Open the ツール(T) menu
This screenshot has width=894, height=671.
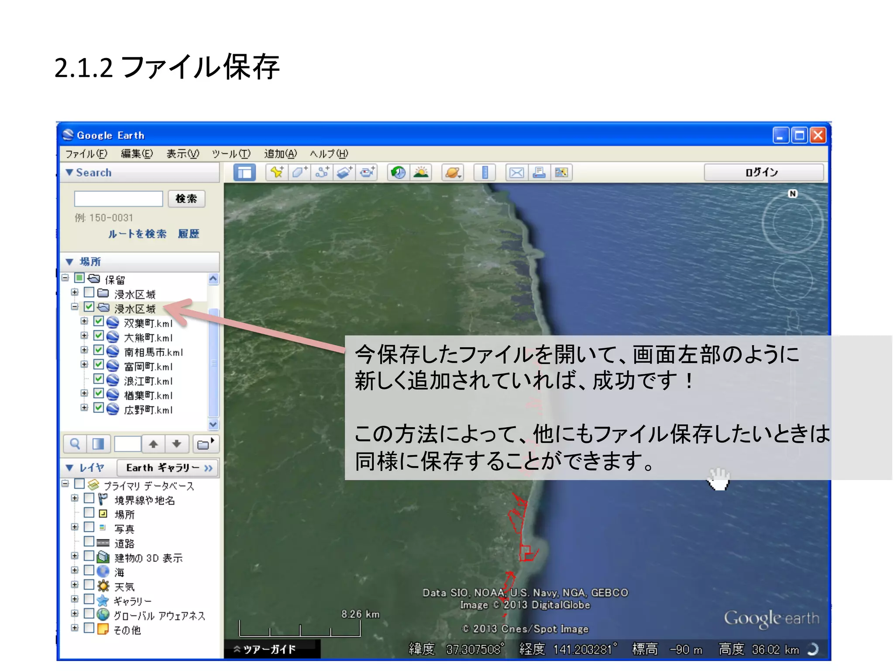pos(231,154)
